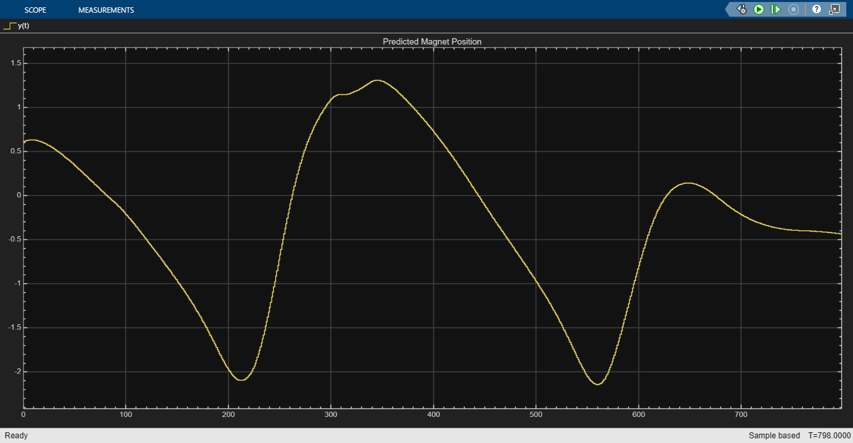853x443 pixels.
Task: Click the curve's first trough near x=212
Action: click(x=241, y=380)
